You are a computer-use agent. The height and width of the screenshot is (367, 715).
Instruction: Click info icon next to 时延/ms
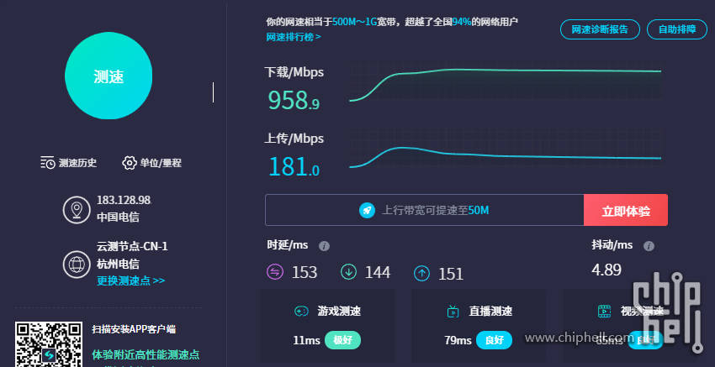324,246
